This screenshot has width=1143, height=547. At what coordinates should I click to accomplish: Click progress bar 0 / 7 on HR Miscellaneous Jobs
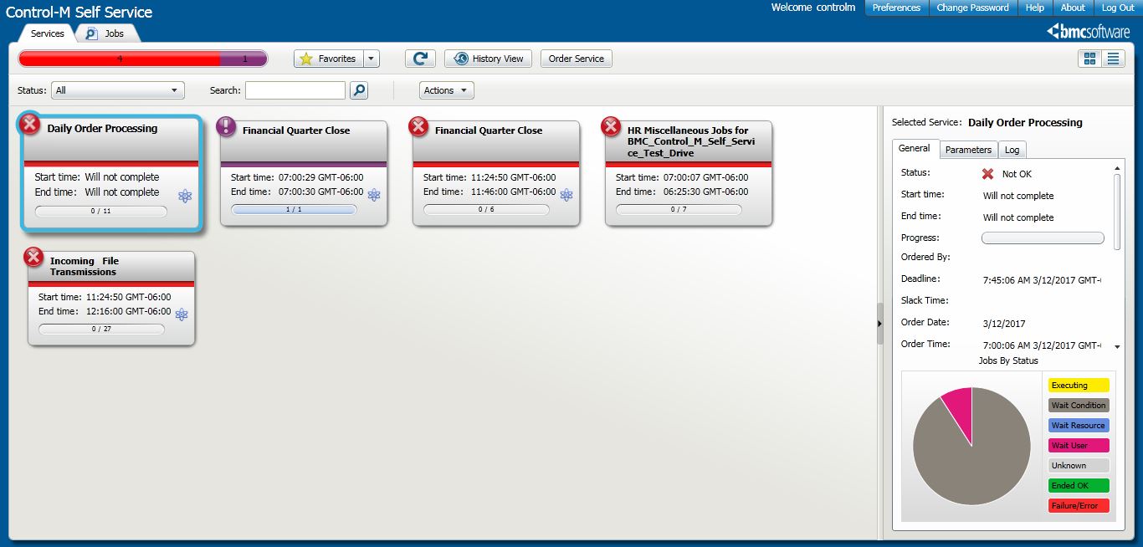pos(679,209)
